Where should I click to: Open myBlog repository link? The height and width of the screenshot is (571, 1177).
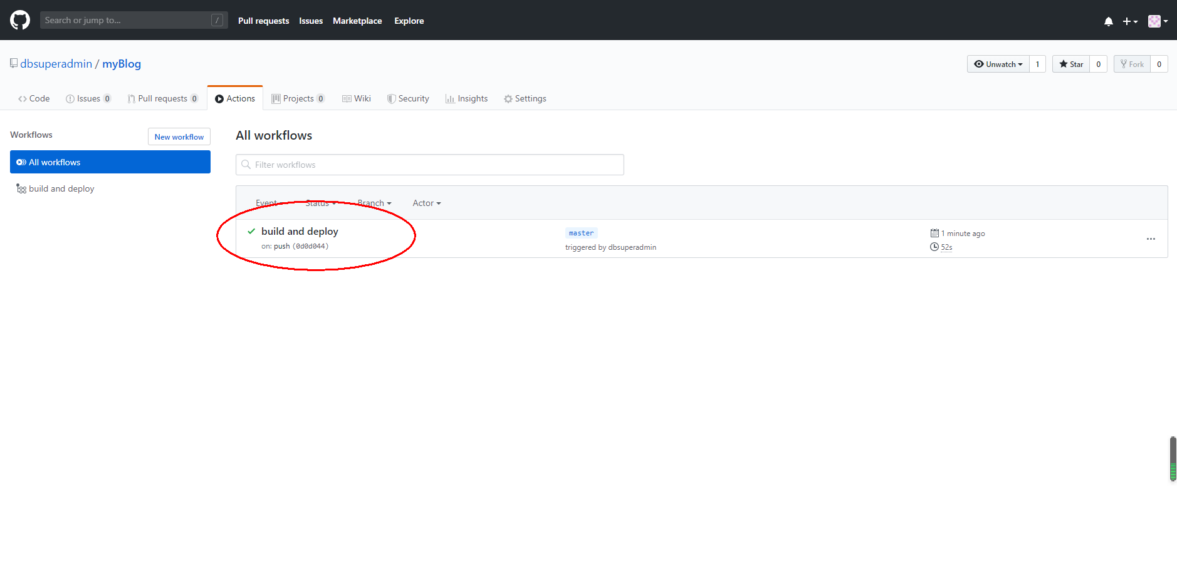click(122, 64)
